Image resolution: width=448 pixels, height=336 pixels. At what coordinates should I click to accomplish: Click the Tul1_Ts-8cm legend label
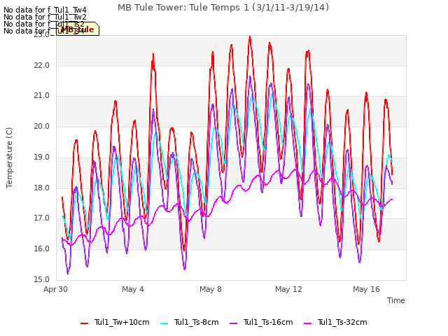pos(196,322)
